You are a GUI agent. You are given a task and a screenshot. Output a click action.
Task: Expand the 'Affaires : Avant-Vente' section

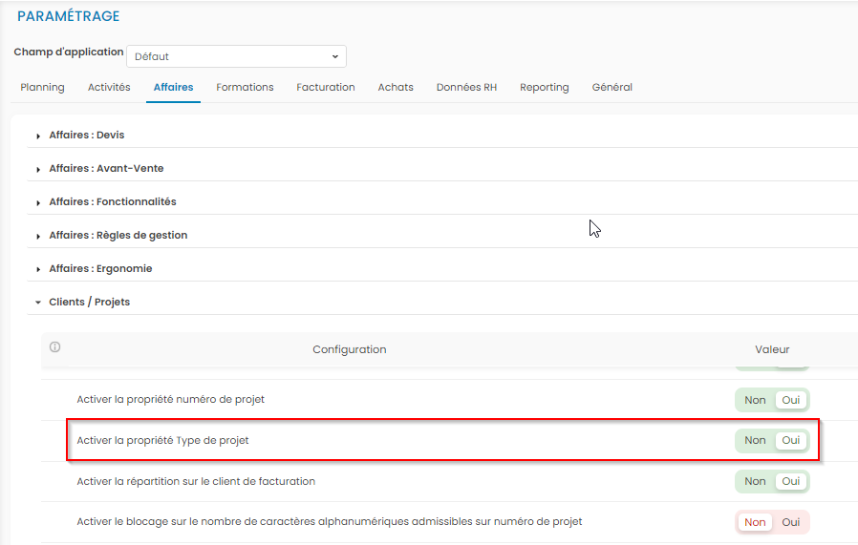click(105, 169)
